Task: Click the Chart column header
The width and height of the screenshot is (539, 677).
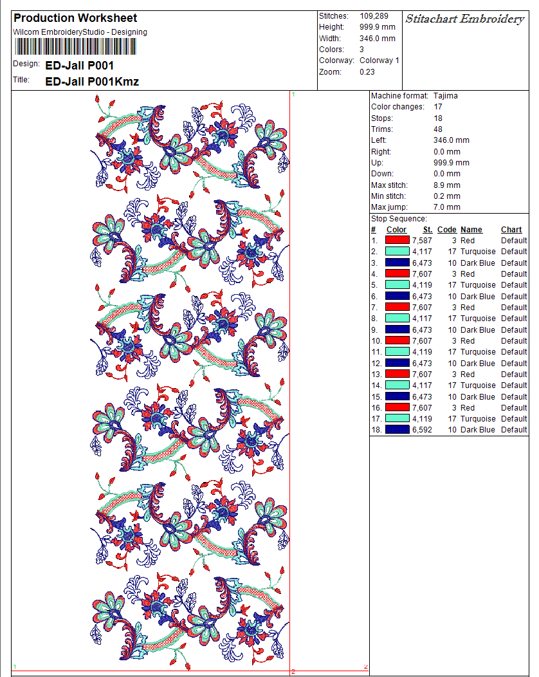Action: (x=511, y=230)
